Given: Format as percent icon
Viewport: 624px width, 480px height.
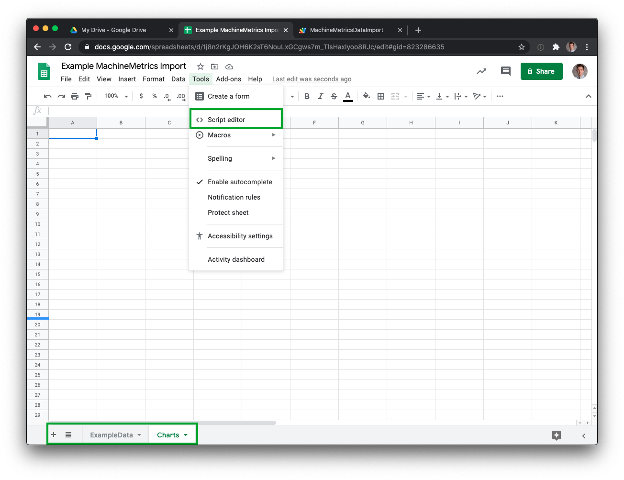Looking at the screenshot, I should (x=155, y=96).
